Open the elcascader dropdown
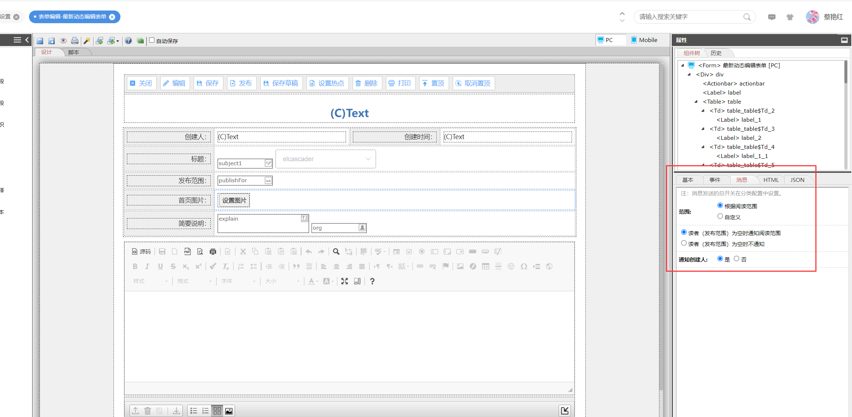This screenshot has height=417, width=852. coord(325,159)
